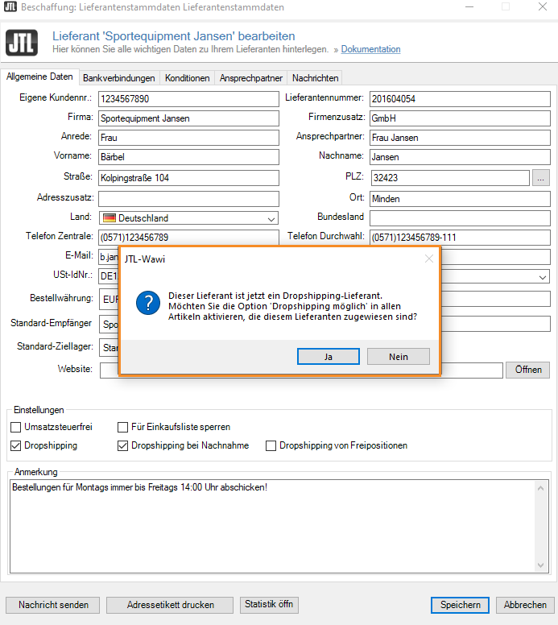The width and height of the screenshot is (558, 625).
Task: Click Adressetikett drucken button
Action: coord(170,605)
